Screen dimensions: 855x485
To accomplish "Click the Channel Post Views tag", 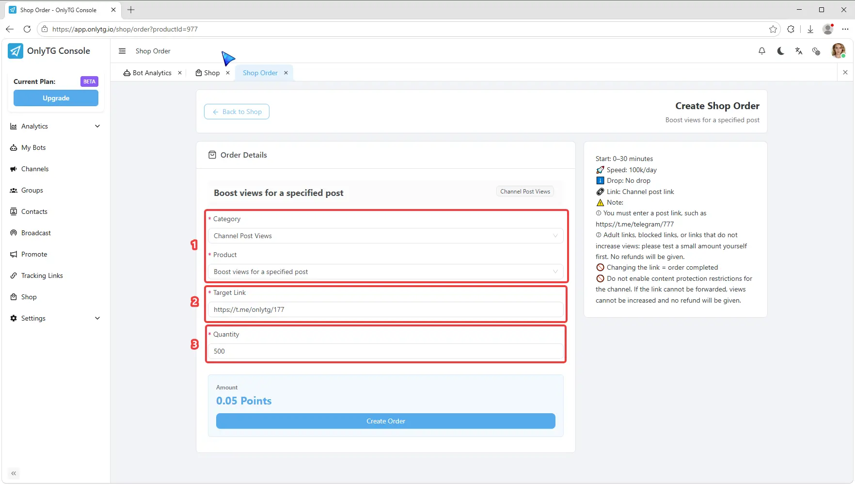I will (x=525, y=192).
